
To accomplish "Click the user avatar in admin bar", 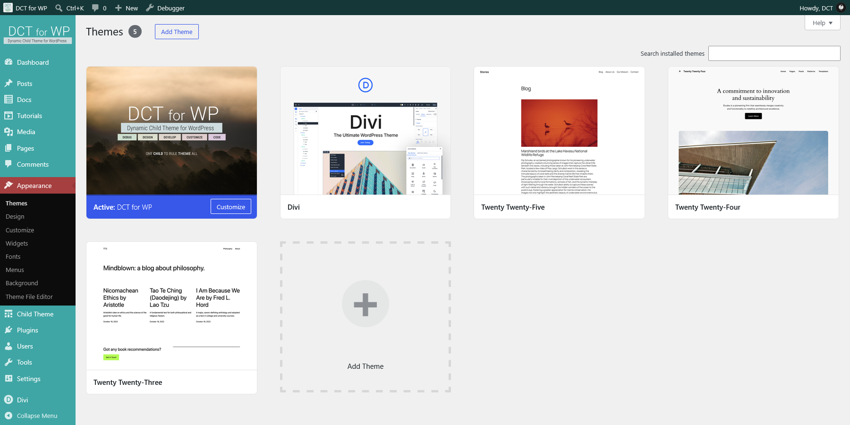I will click(x=841, y=8).
